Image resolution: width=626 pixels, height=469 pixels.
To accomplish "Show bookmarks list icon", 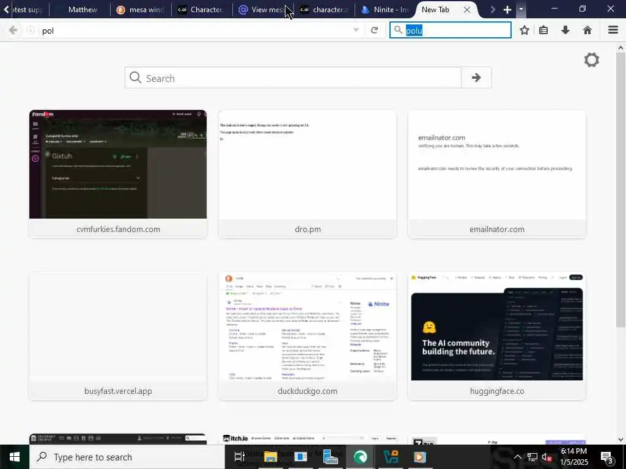I will coord(543,31).
